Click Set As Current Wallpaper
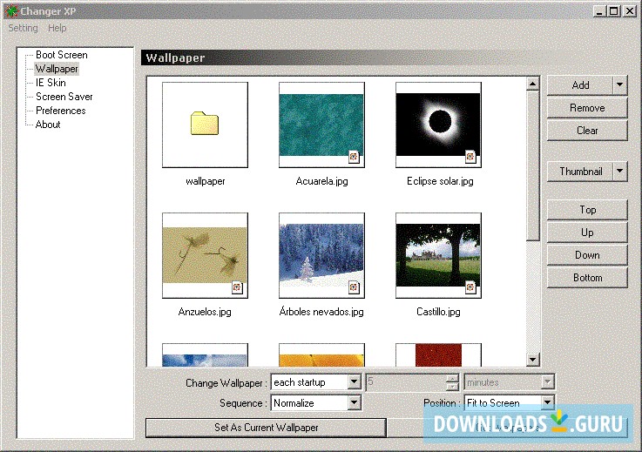This screenshot has width=642, height=452. tap(267, 428)
